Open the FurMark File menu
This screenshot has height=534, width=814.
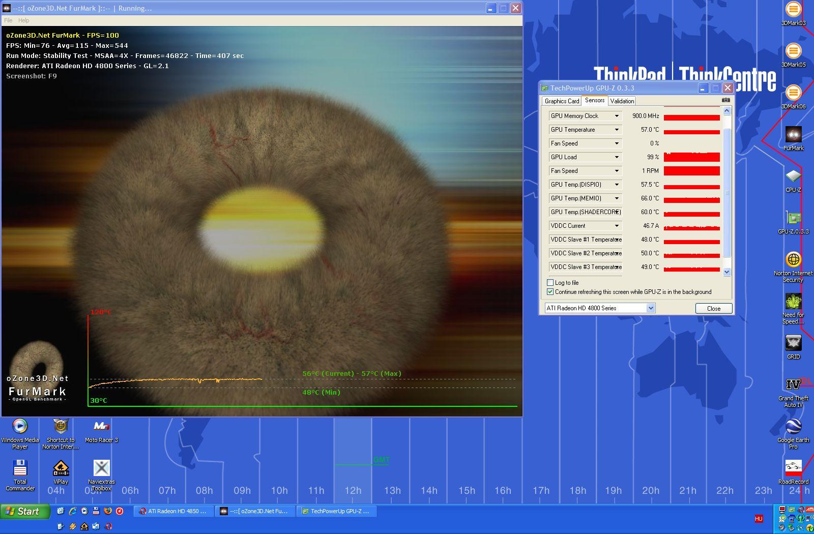click(8, 20)
